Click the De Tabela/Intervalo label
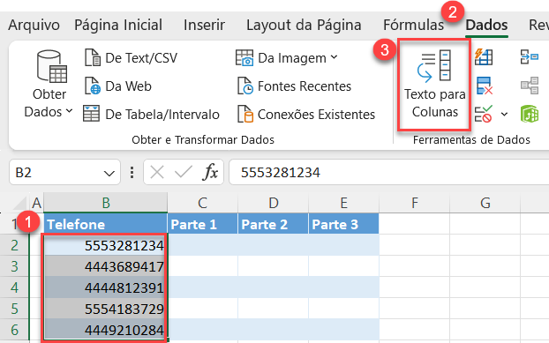Viewport: 549px width, 343px height. tap(162, 115)
